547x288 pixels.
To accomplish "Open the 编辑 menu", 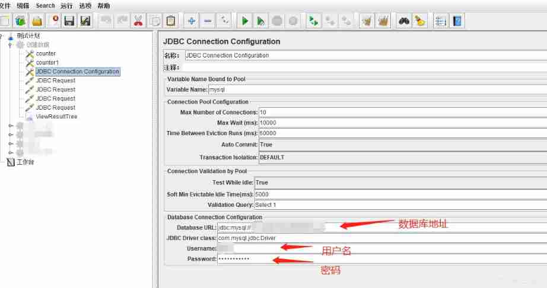I will [x=23, y=5].
